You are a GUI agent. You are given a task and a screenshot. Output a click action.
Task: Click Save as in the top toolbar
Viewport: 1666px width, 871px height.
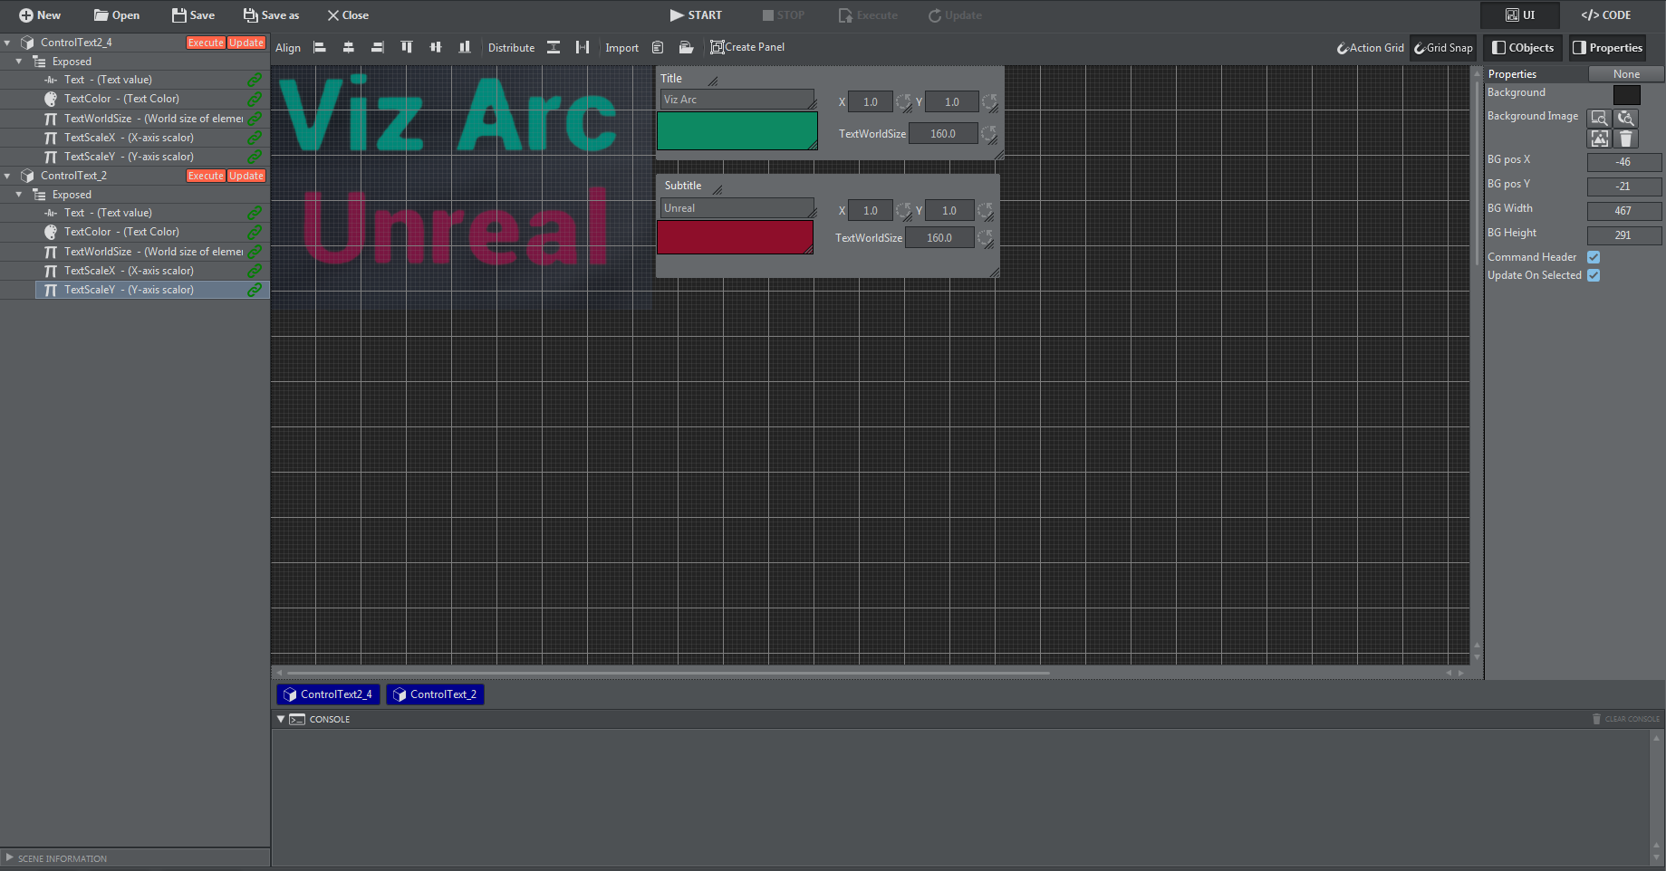(271, 15)
